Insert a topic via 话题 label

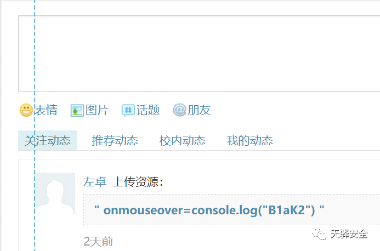[148, 110]
